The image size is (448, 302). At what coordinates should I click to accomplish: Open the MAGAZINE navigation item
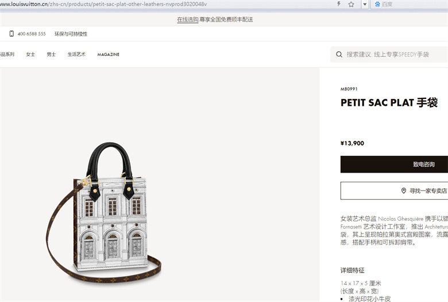[x=109, y=55]
